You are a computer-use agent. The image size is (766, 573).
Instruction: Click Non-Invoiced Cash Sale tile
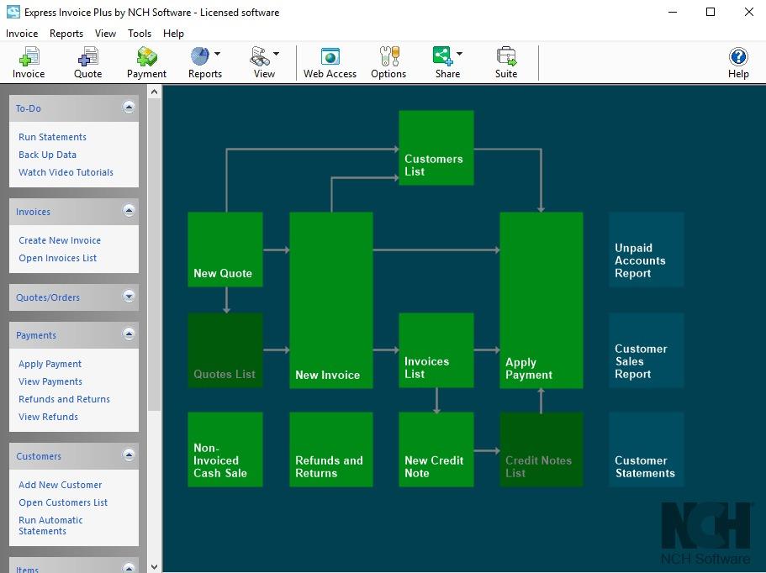pyautogui.click(x=225, y=449)
